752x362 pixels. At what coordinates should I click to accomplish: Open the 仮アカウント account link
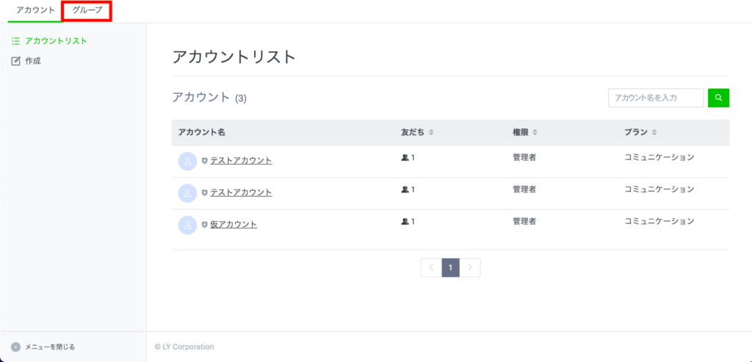234,225
